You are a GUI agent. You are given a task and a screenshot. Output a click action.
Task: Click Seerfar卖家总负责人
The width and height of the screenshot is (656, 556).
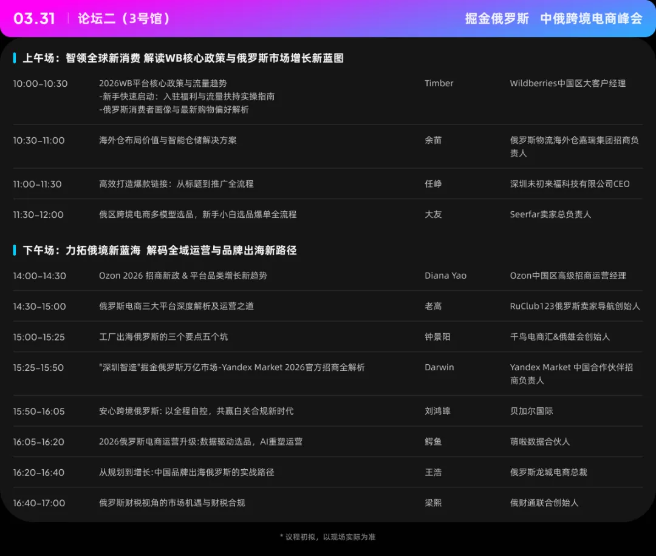[x=550, y=214]
